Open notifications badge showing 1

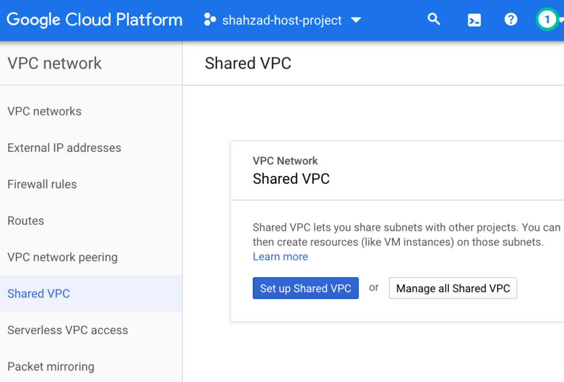point(547,19)
